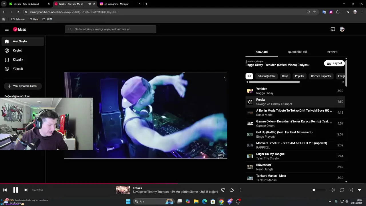Viewport: 366px width, 206px height.
Task: Open the Chrome extensions puzzle icon
Action: [338, 12]
